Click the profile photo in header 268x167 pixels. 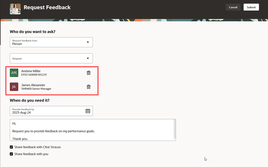(15, 9)
